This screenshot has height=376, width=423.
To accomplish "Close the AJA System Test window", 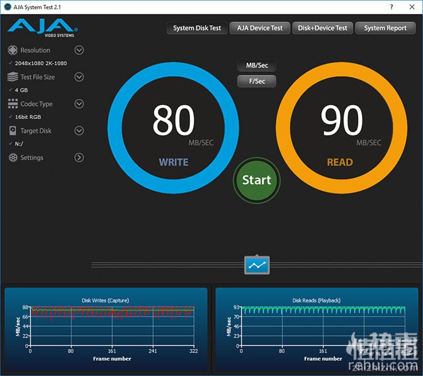I will point(412,7).
